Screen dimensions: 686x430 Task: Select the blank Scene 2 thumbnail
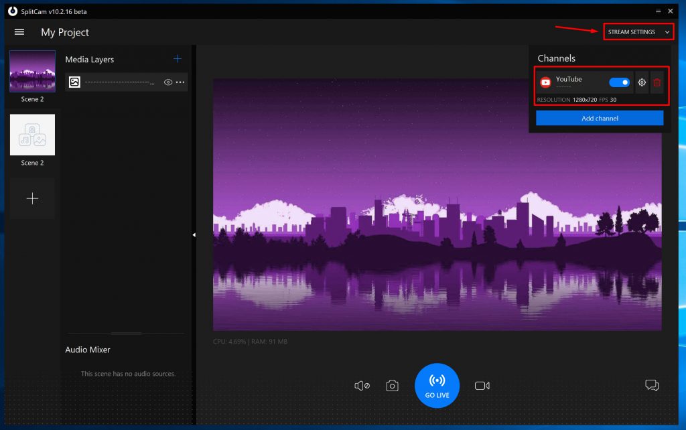[32, 135]
